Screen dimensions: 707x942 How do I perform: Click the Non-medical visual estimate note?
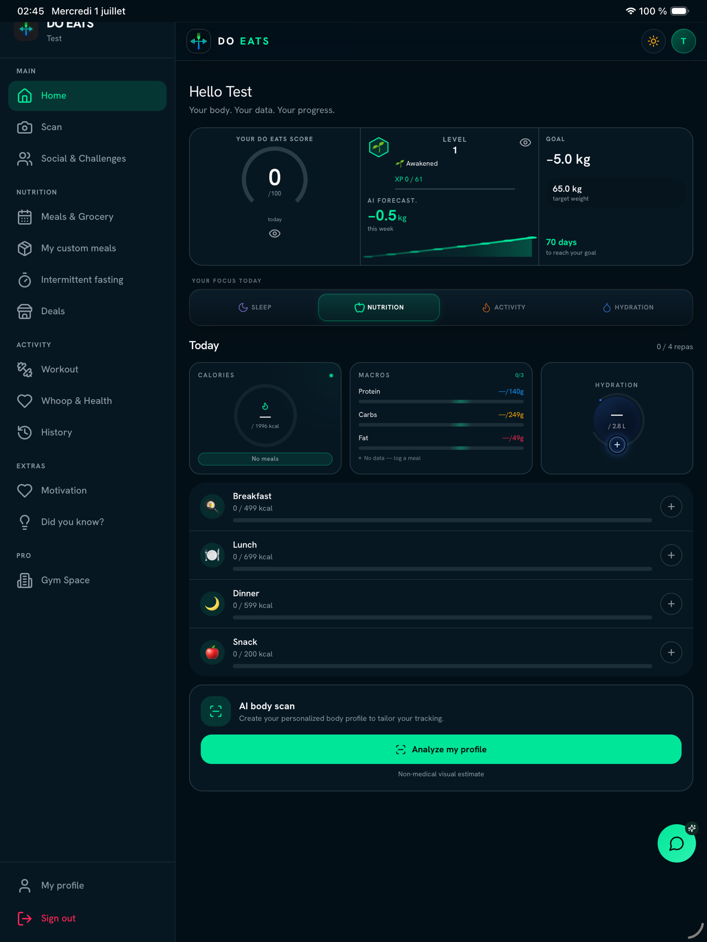tap(441, 774)
